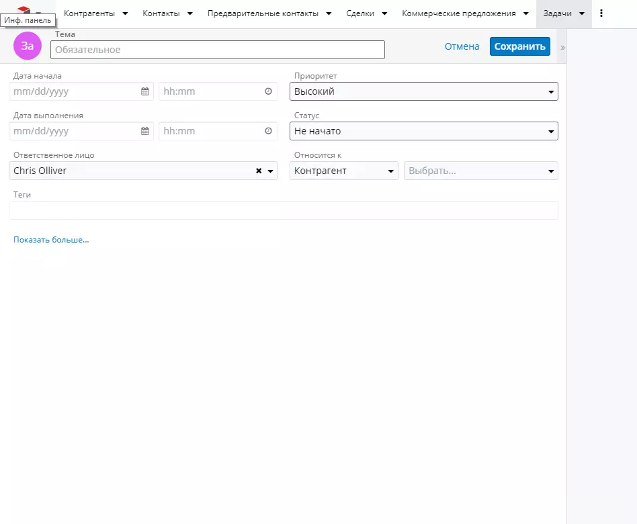Viewport: 637px width, 524px height.
Task: Open clock picker for Дата начала time
Action: click(x=268, y=91)
